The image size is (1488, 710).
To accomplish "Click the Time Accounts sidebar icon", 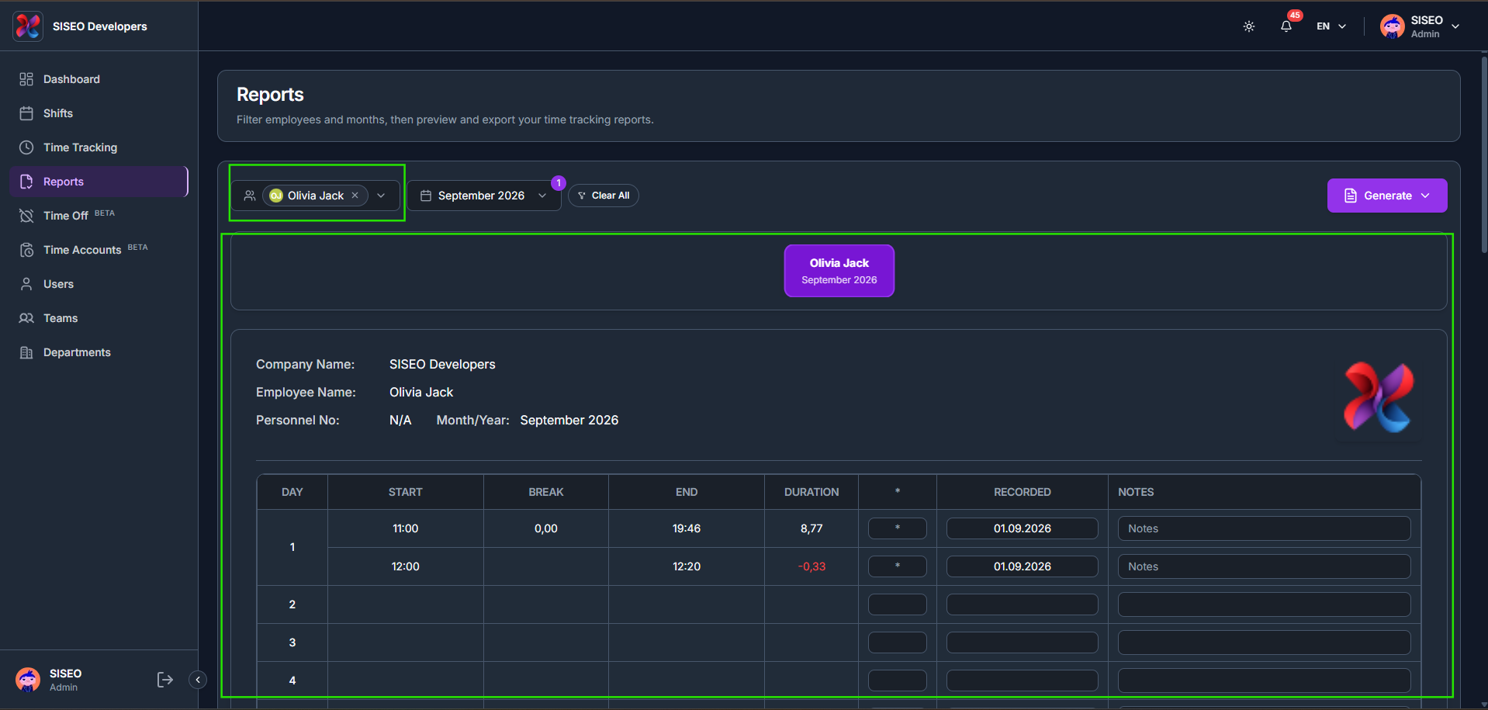I will click(x=26, y=250).
